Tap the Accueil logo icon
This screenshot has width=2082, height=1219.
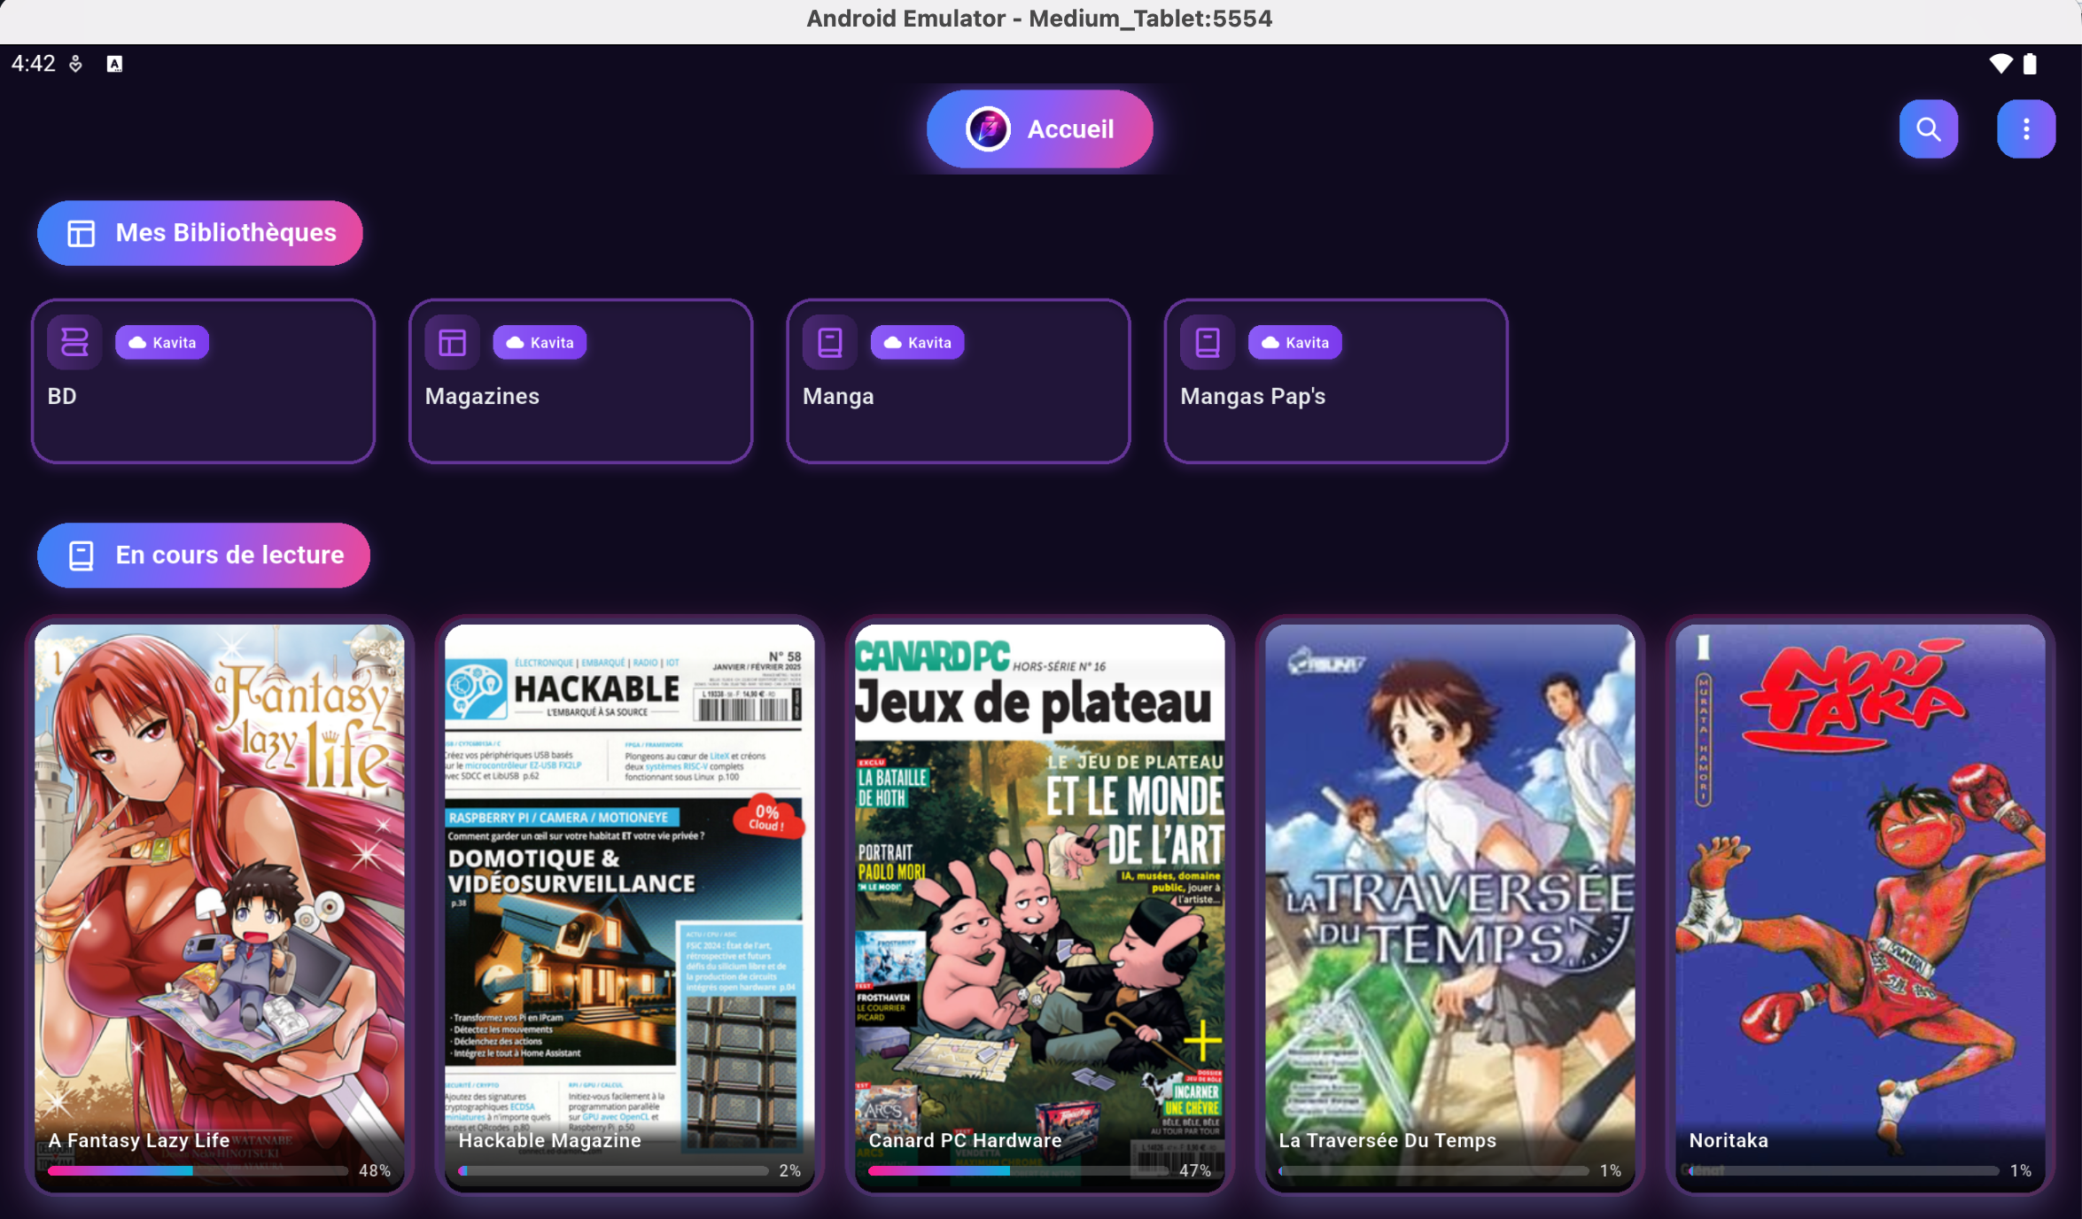click(x=988, y=129)
